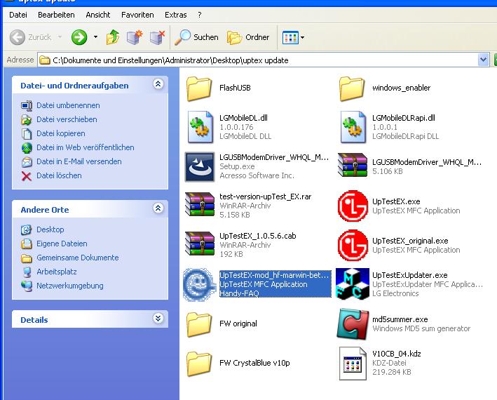Click the green Forward arrow button

coord(79,37)
